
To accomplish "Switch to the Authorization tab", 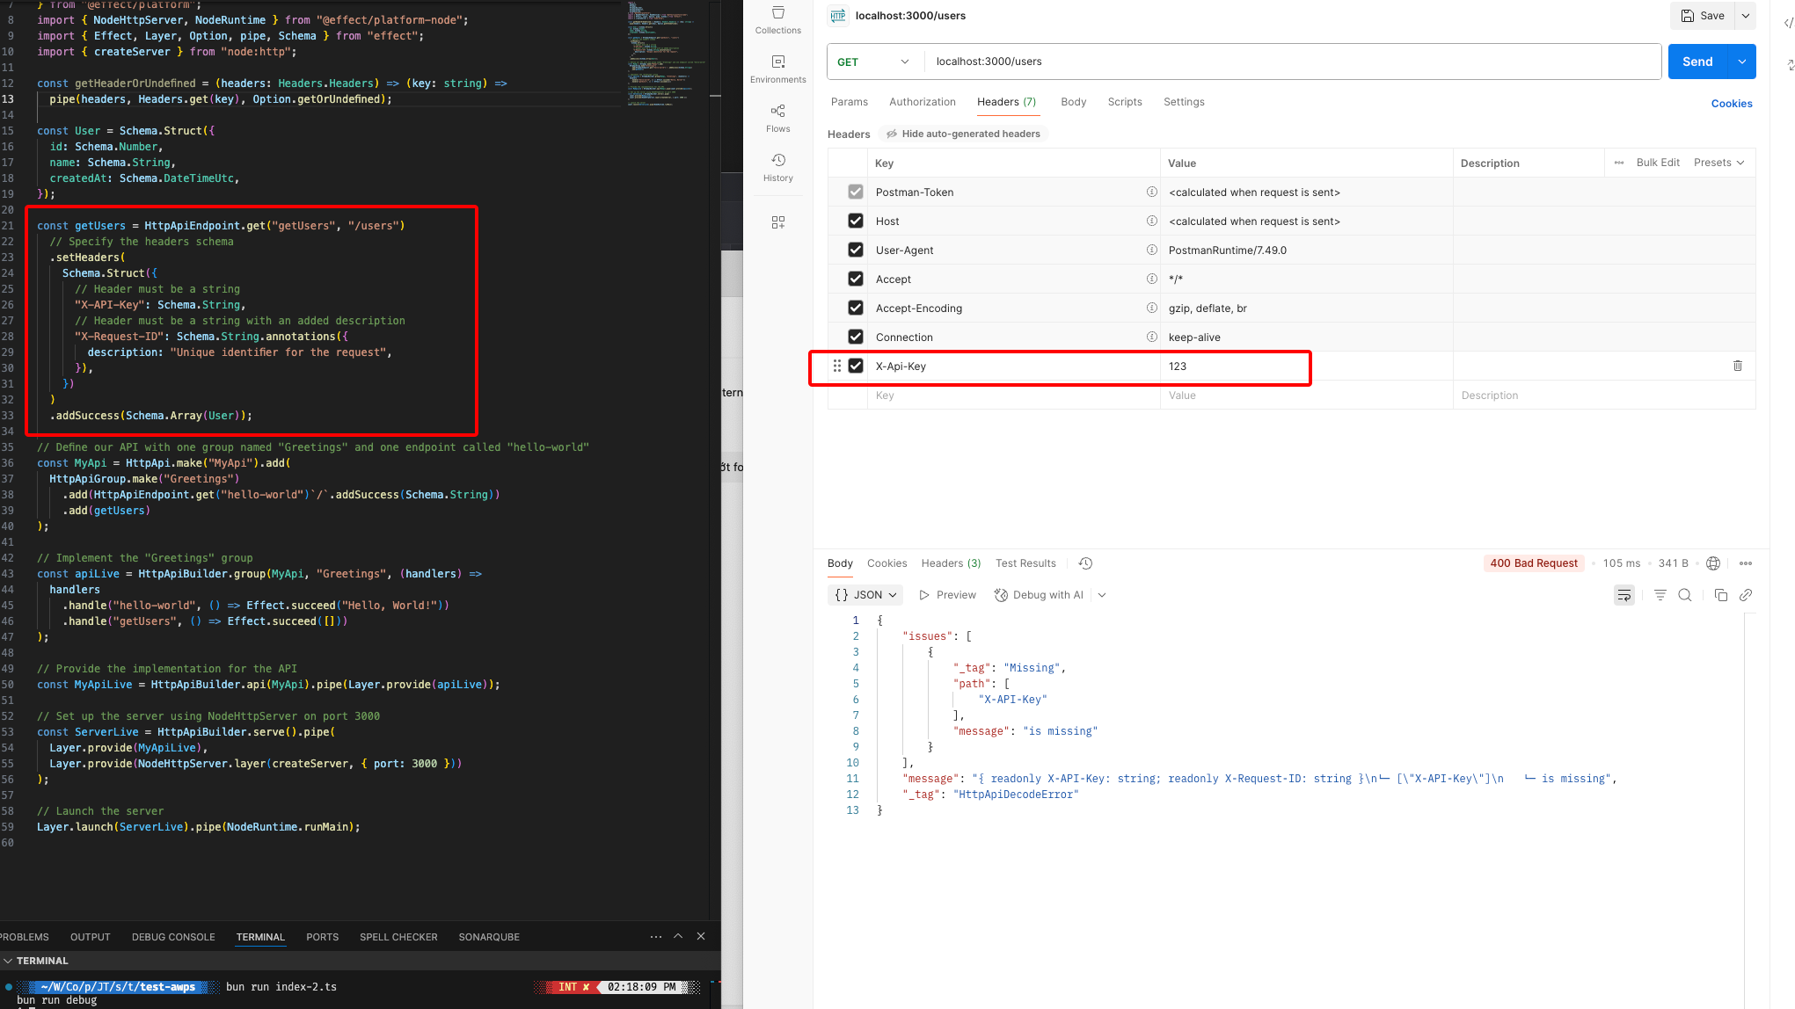I will (922, 102).
